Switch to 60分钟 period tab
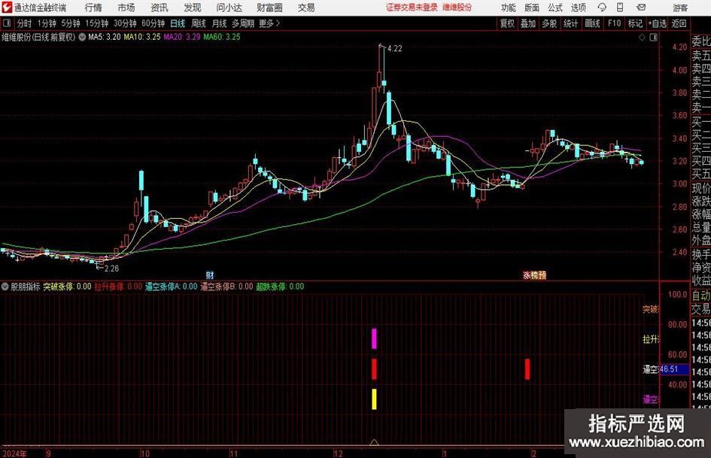711x458 pixels. pyautogui.click(x=153, y=23)
